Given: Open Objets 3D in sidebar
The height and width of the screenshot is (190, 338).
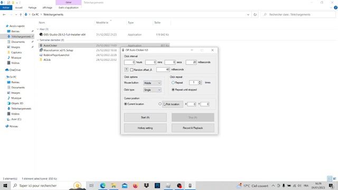Looking at the screenshot, I should coord(17,103).
